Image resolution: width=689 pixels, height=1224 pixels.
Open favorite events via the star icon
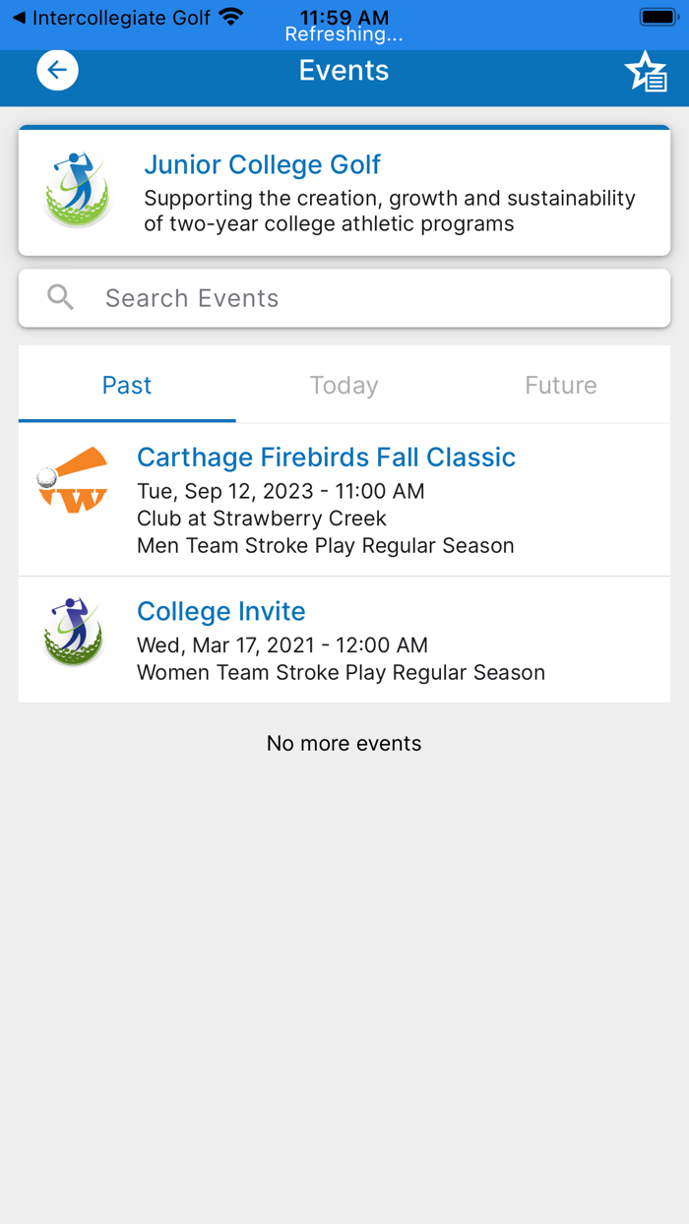coord(646,71)
